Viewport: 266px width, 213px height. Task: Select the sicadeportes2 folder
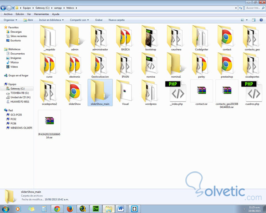point(49,92)
